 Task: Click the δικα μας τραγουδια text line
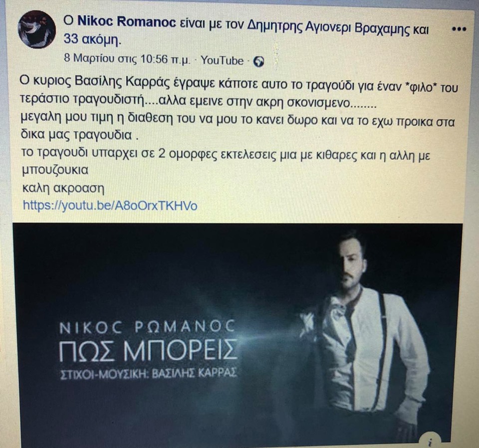tap(79, 135)
